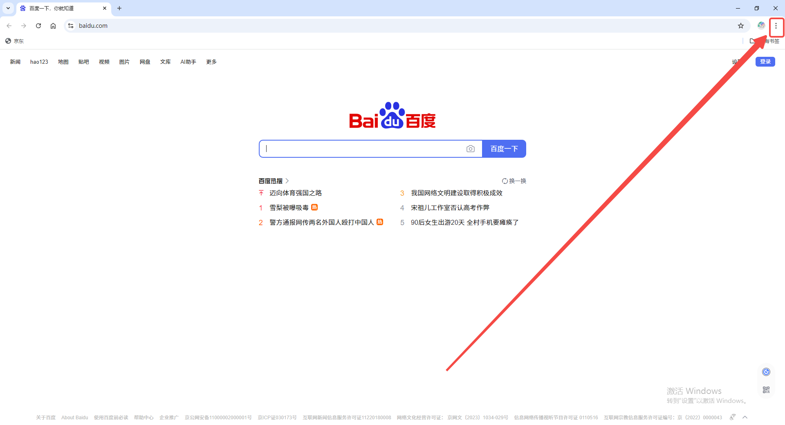Open 警方通报网传两名外国人殴打中国人 topic

[322, 222]
